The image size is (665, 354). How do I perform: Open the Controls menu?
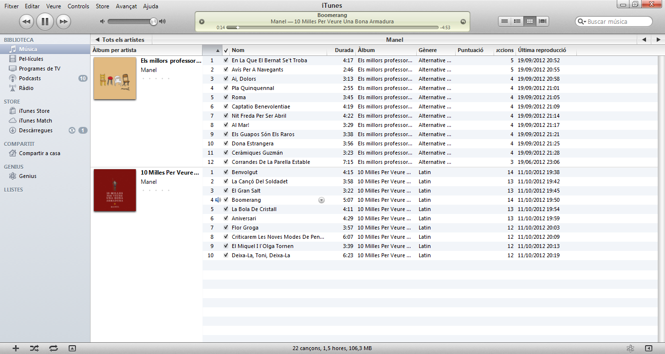78,6
